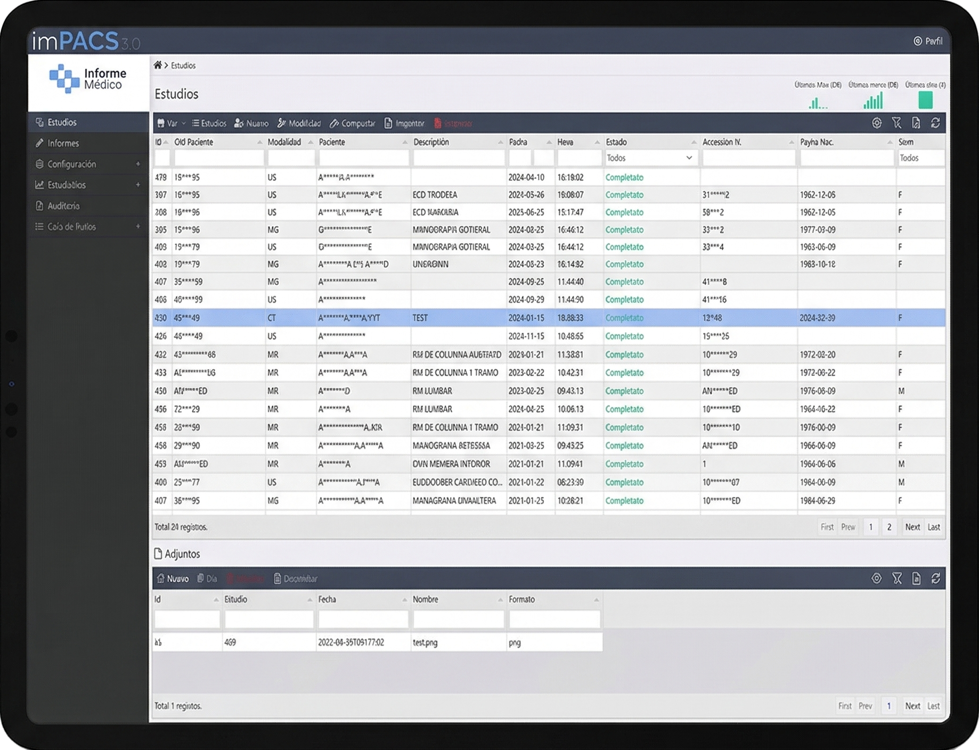Select the test.png attachment row
Screen dimensions: 979x750
coord(378,642)
